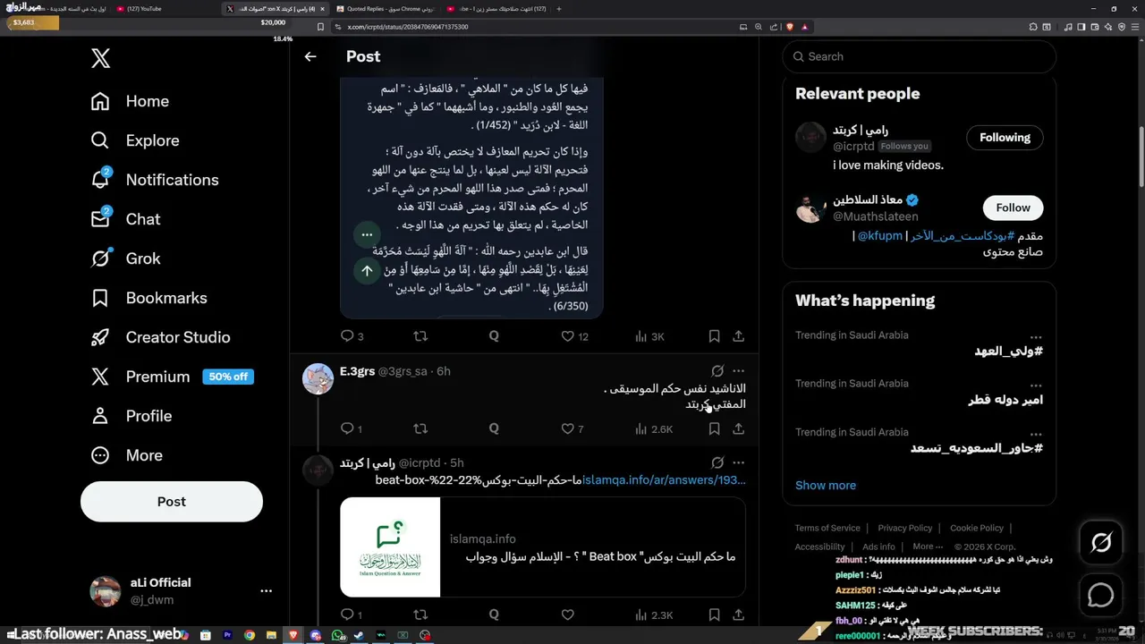Open account switcher dots next to aLi Official

tap(266, 591)
